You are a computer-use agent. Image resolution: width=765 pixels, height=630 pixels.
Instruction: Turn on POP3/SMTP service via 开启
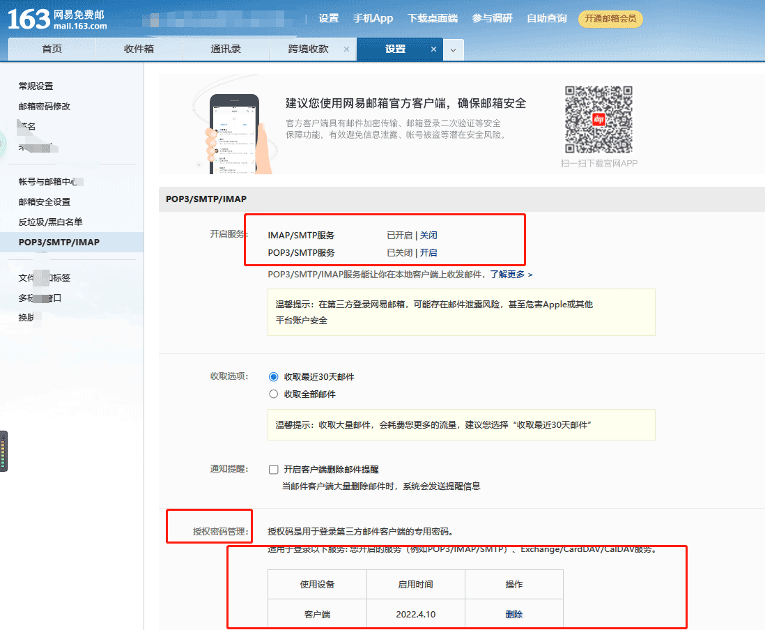point(428,253)
